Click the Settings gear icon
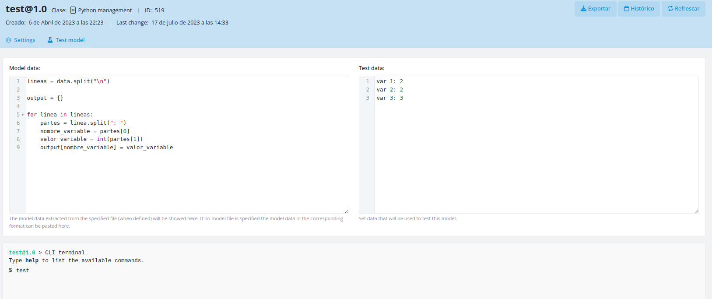The height and width of the screenshot is (299, 712). [x=8, y=40]
